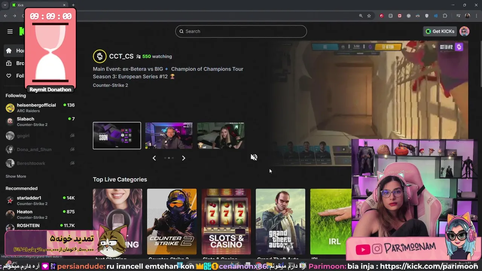
Task: Click the blue sound-wave extension icon
Action: click(x=436, y=16)
